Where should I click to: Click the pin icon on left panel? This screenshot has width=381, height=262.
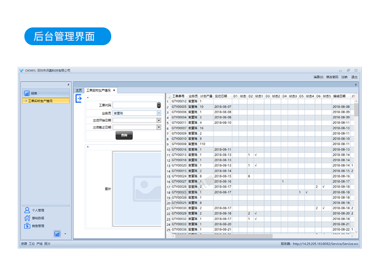[69, 84]
